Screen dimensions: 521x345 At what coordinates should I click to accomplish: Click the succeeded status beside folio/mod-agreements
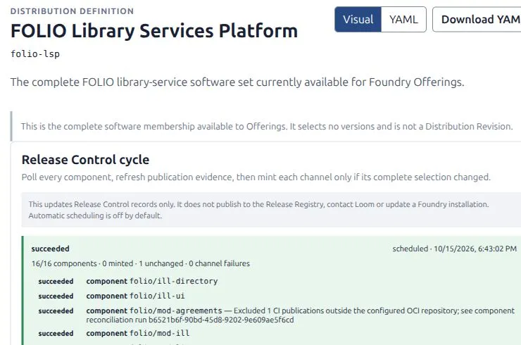(56, 310)
